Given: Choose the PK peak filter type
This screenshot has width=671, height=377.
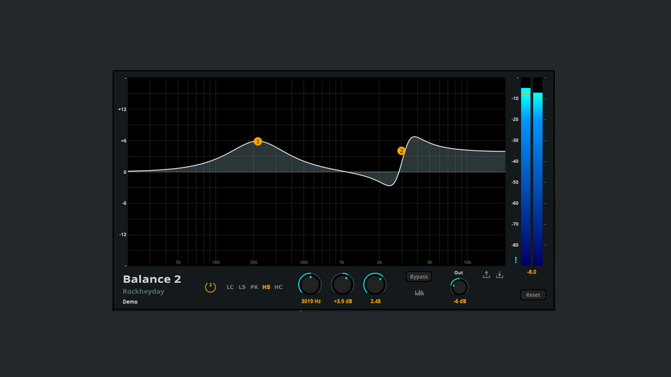Looking at the screenshot, I should (x=254, y=287).
